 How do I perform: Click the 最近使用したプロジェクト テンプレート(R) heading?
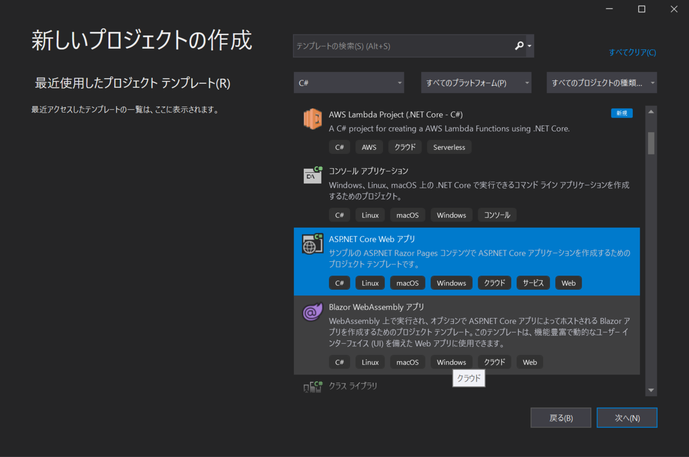tap(133, 83)
